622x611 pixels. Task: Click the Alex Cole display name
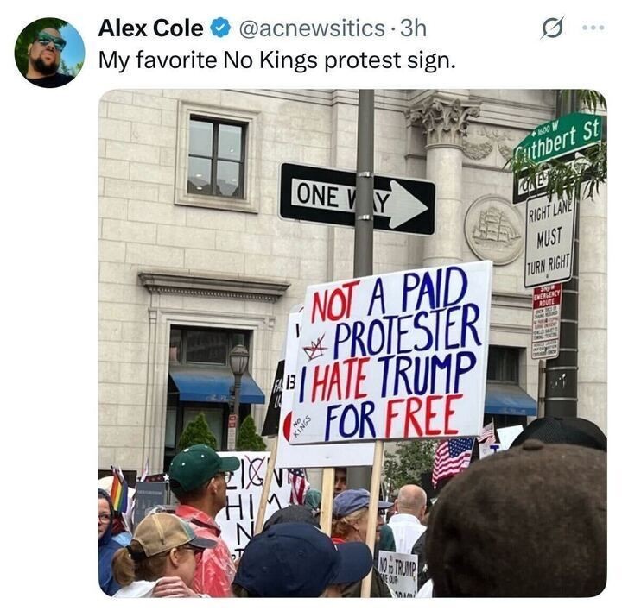pos(150,28)
